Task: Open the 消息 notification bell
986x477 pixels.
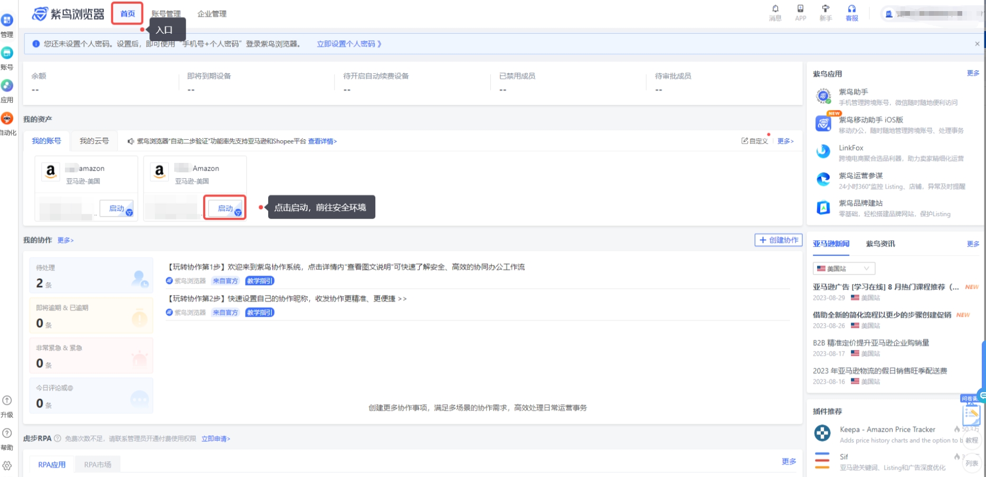Action: pyautogui.click(x=775, y=9)
